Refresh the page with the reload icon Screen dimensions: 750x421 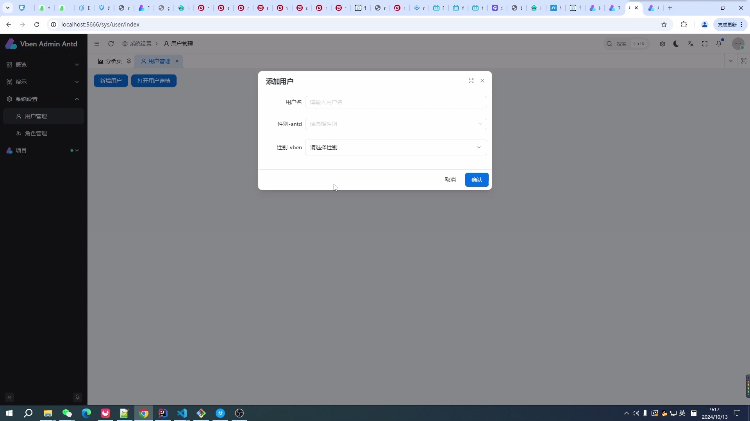click(111, 44)
